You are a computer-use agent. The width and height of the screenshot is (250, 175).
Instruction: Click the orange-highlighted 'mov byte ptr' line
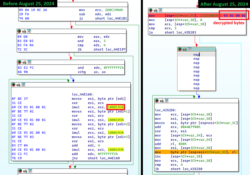point(195,152)
